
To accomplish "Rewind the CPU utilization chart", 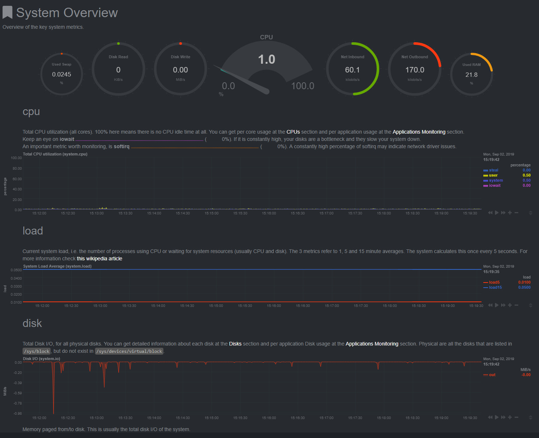I will pos(490,213).
